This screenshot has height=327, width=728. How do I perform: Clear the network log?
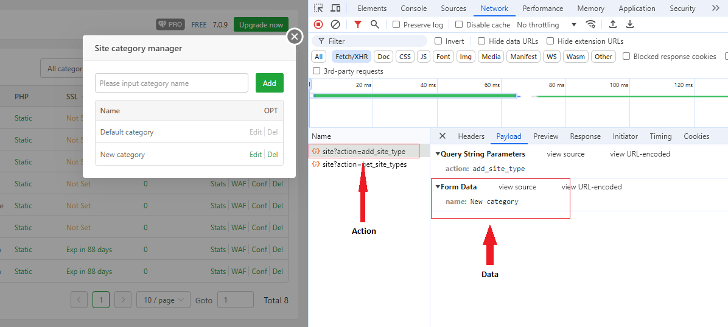pos(335,24)
